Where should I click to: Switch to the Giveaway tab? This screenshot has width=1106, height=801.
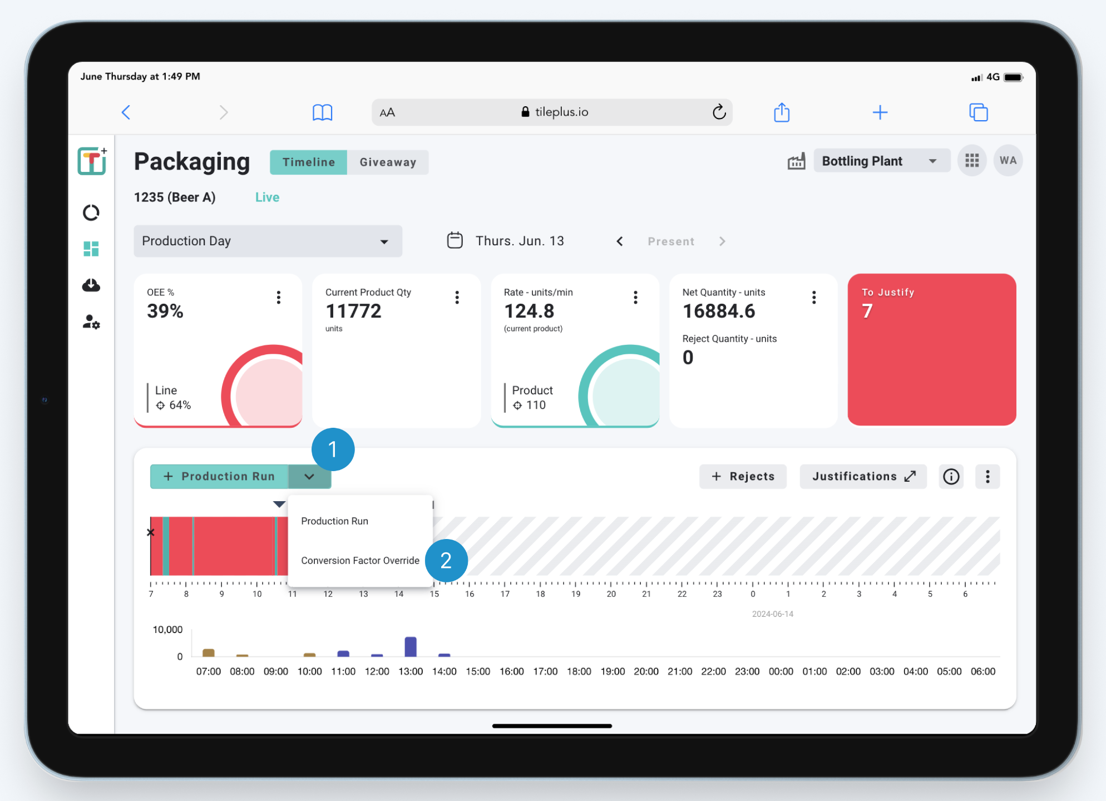[x=388, y=162]
